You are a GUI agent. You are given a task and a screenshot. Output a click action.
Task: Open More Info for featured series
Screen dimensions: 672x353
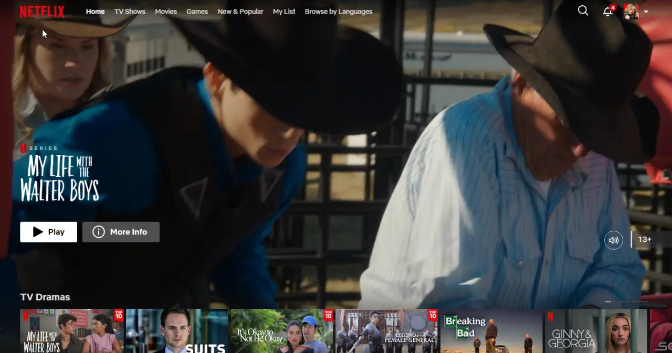(x=121, y=232)
